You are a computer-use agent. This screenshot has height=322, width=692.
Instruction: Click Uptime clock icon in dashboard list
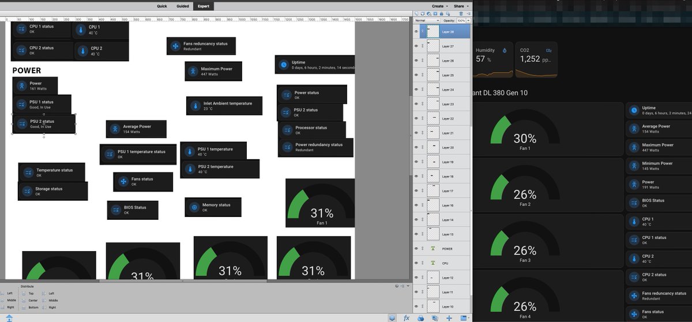634,110
